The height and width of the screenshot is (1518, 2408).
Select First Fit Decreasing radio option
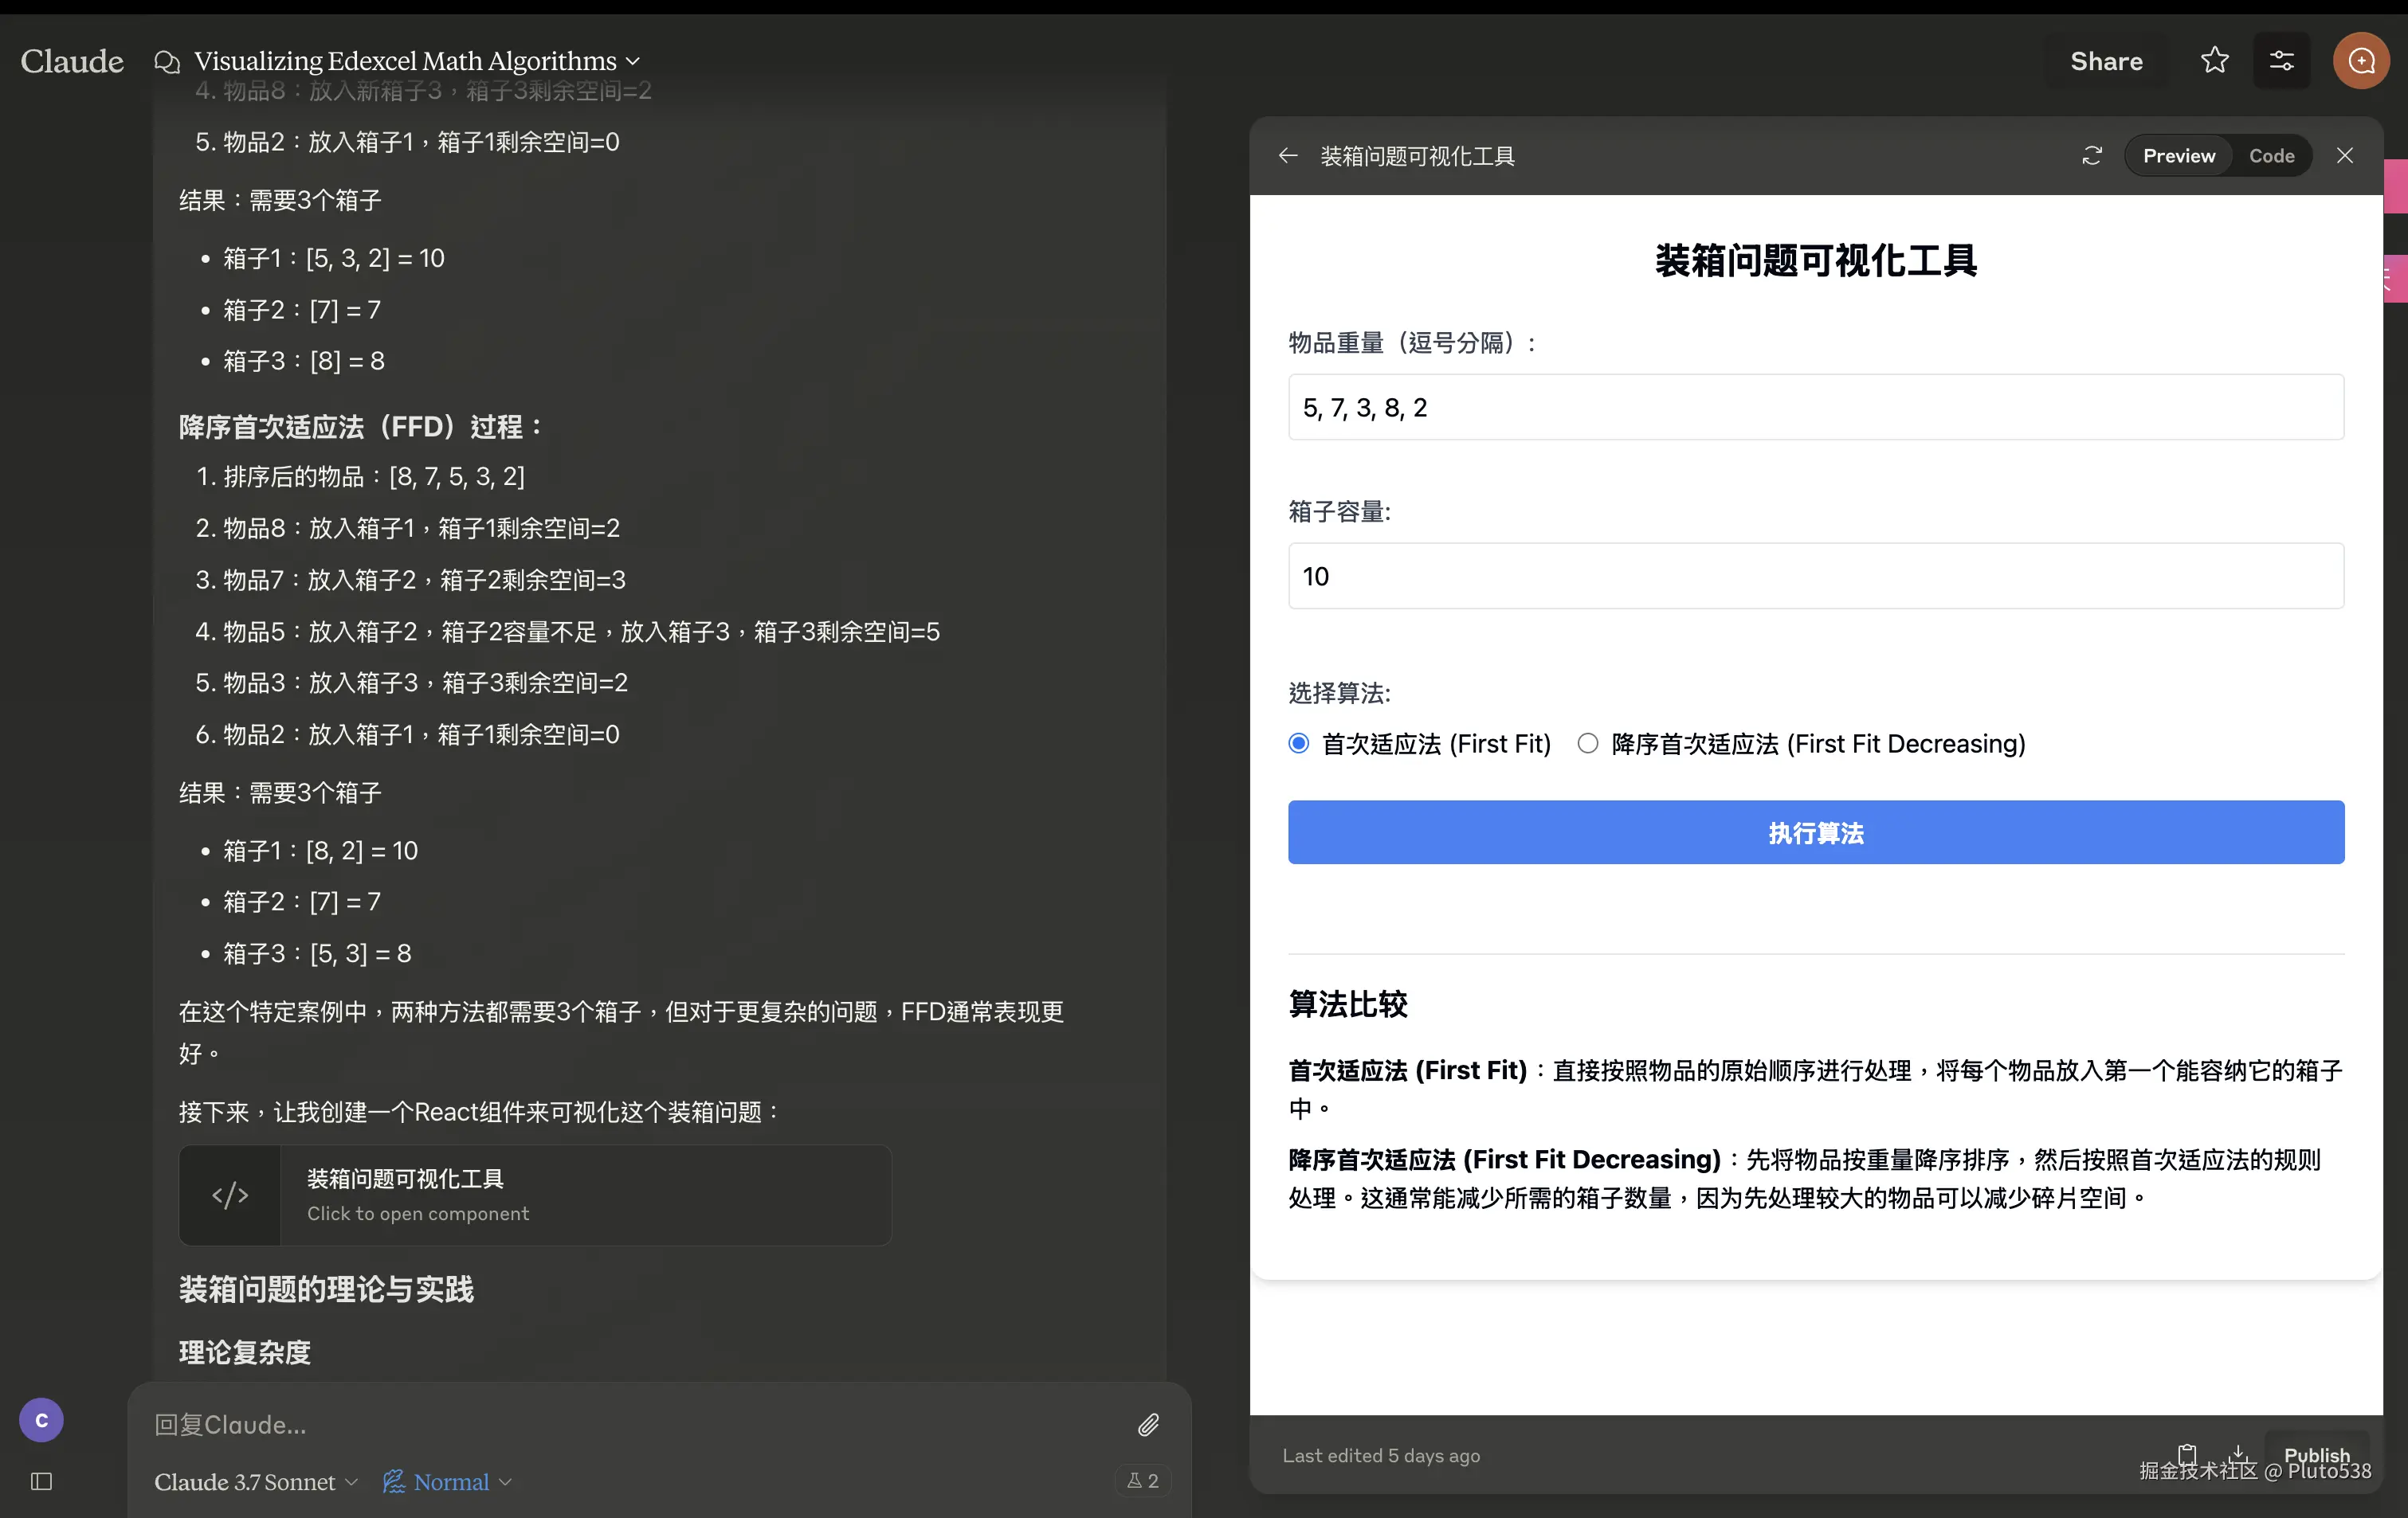(1587, 744)
